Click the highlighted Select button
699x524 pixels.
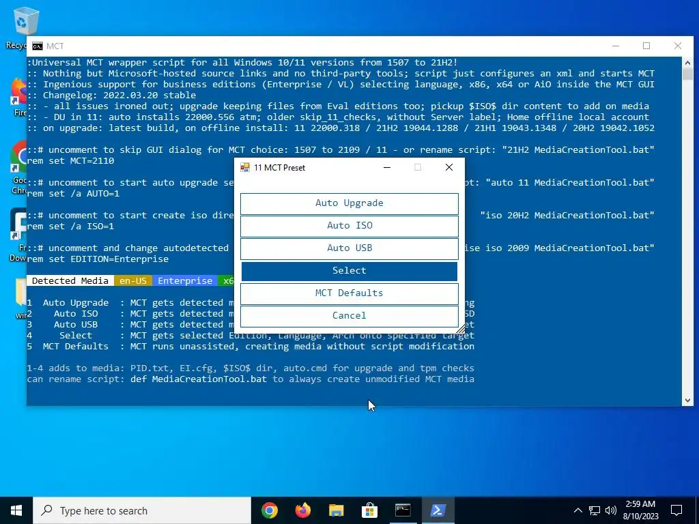click(x=349, y=271)
